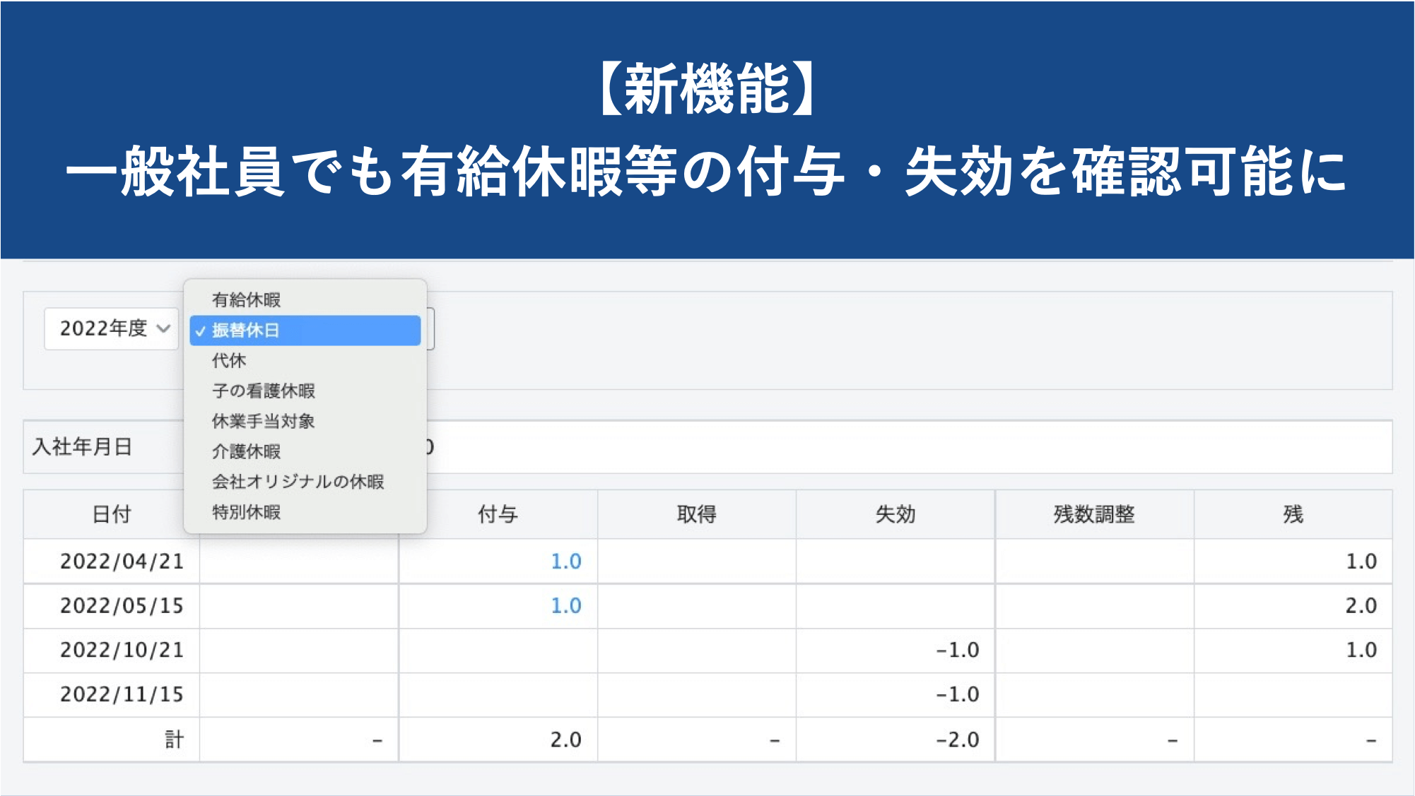Open the 1.0 grant link for 2022/04/21
1415x796 pixels.
coord(565,562)
